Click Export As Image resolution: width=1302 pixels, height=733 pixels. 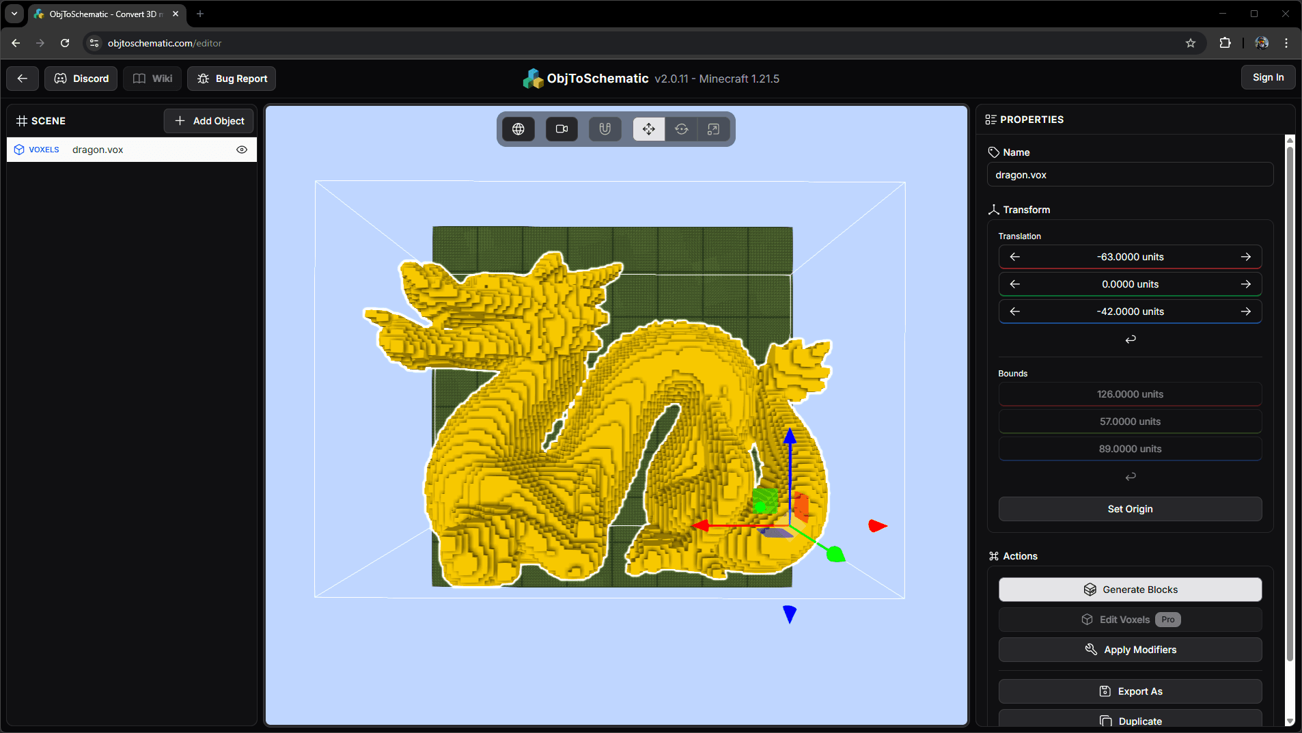click(1130, 691)
